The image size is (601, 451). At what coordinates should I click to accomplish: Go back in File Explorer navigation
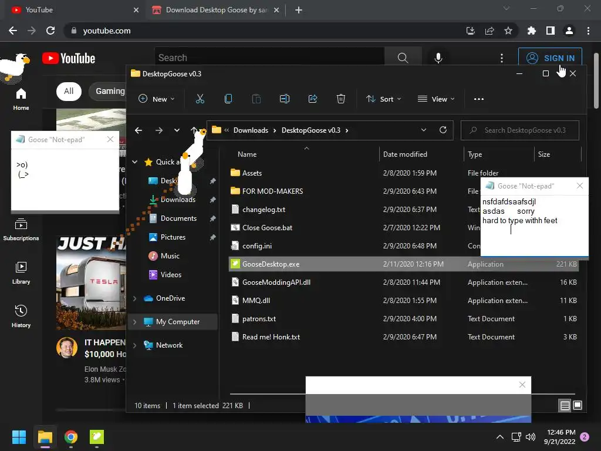[x=139, y=130]
